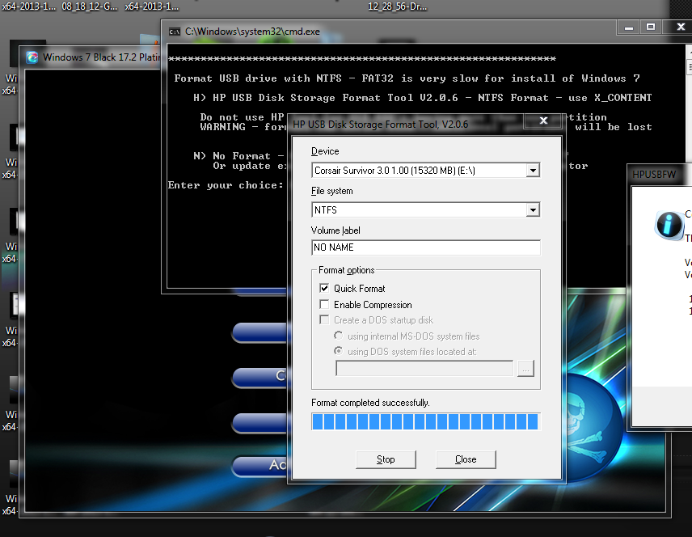
Task: Maximize the cmd.exe window
Action: (651, 27)
